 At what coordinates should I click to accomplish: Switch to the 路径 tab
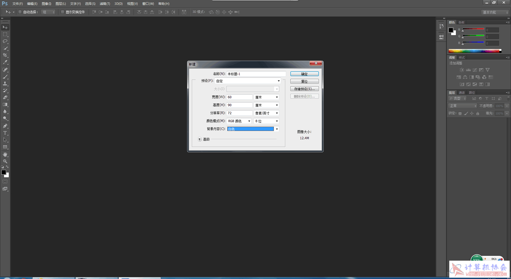472,93
